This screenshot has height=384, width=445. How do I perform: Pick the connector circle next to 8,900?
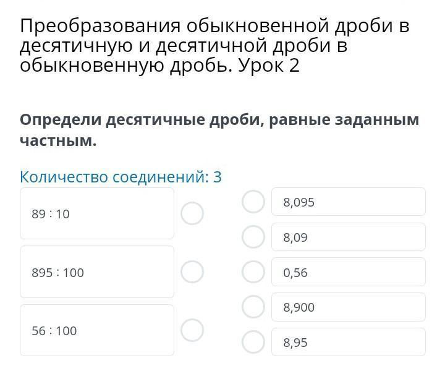(x=253, y=306)
